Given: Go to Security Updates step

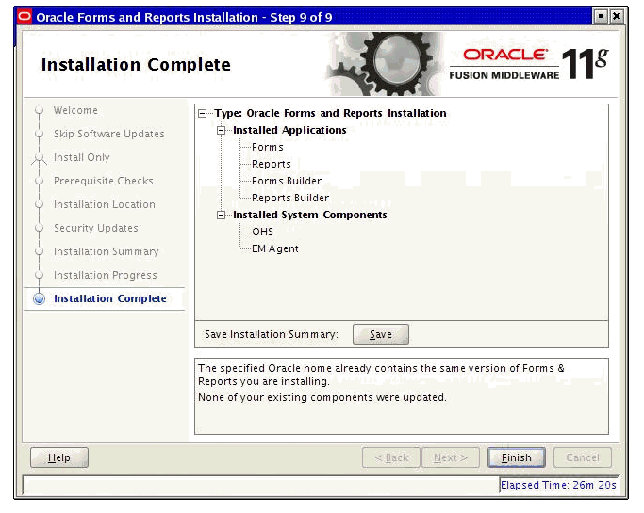Looking at the screenshot, I should pos(95,228).
